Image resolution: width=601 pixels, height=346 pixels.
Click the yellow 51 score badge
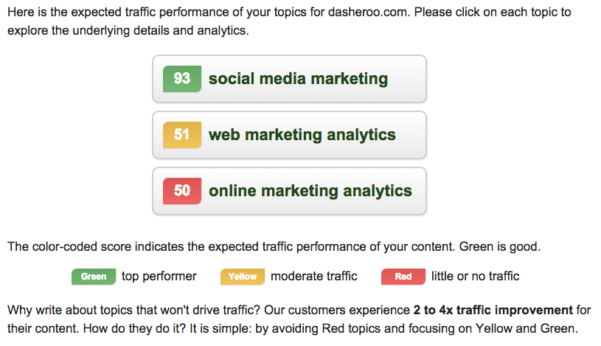tap(182, 135)
